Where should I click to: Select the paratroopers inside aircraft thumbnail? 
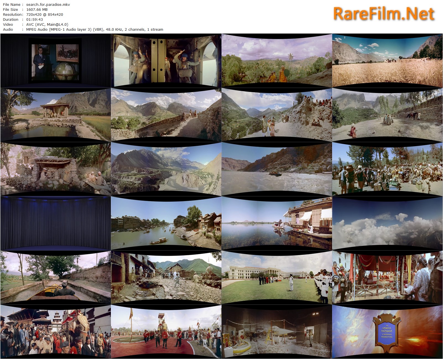tap(166, 61)
